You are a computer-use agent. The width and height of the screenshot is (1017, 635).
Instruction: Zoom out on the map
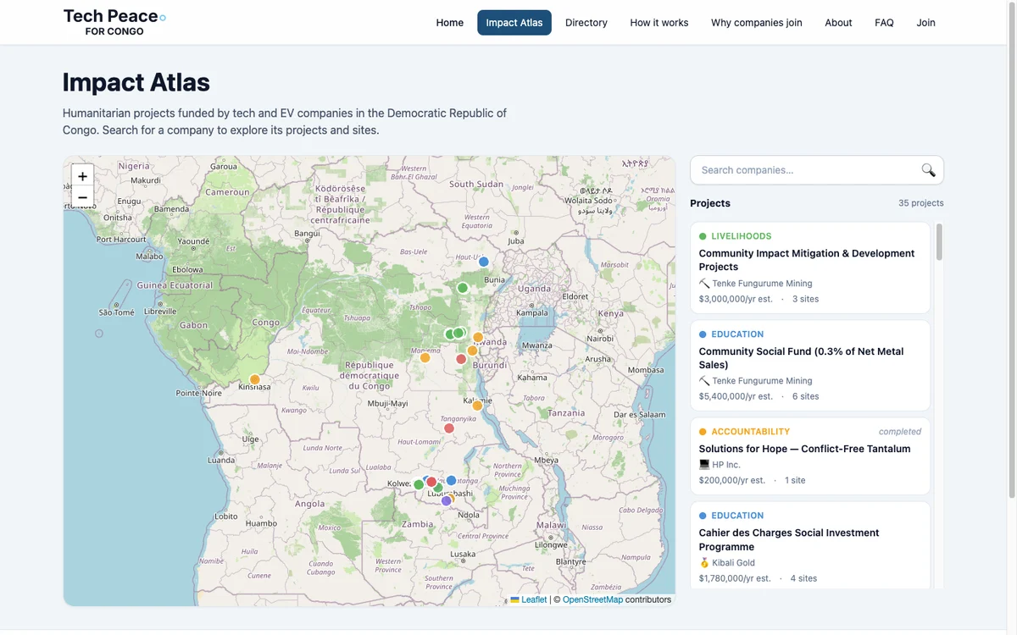click(82, 197)
